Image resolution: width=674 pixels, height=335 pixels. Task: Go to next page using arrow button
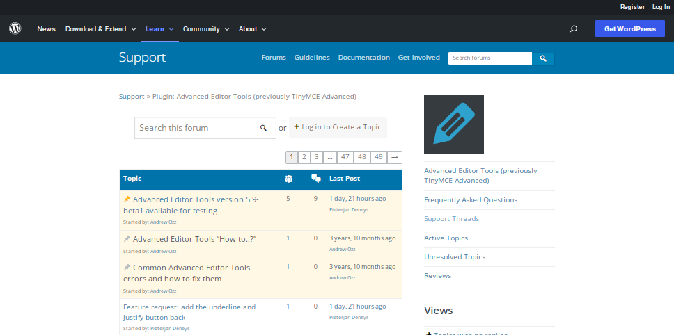click(395, 157)
